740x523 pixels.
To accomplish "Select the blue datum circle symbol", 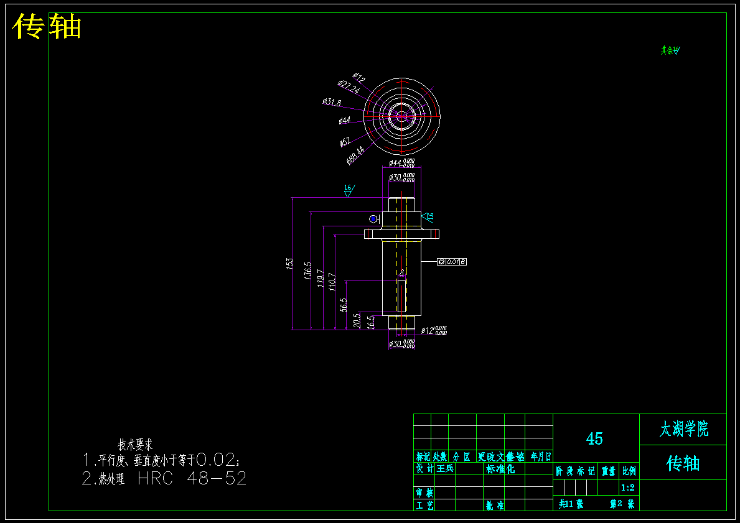I will pyautogui.click(x=373, y=219).
